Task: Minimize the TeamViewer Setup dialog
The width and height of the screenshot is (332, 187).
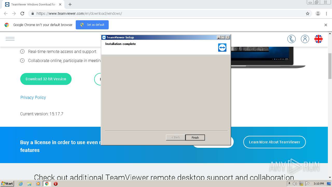Action: 219,37
